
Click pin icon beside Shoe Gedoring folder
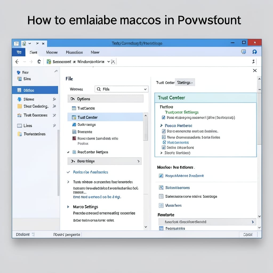[x=54, y=106]
